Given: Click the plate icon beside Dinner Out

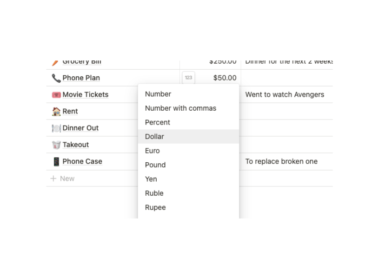Looking at the screenshot, I should pyautogui.click(x=56, y=128).
